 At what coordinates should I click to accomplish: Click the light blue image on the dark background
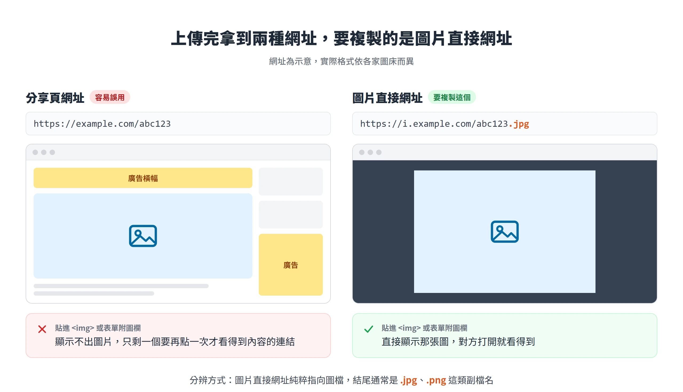coord(505,231)
